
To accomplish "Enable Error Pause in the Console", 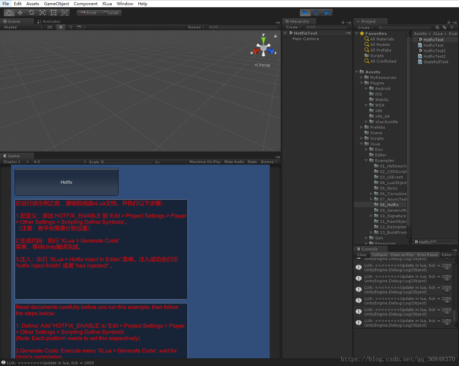I will point(427,255).
